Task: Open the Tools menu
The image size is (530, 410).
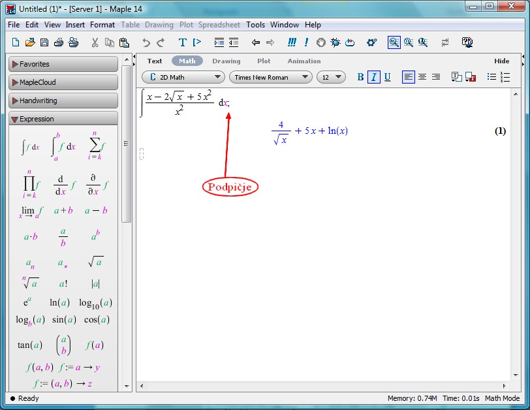Action: (255, 25)
